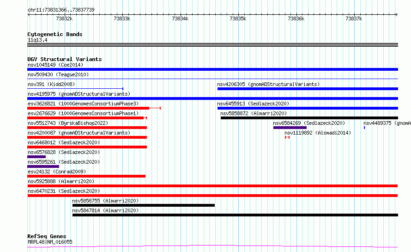Screen dimensions: 411x252
Task: Open nsv5847814 (Almarri2020) label
Action: pyautogui.click(x=105, y=210)
